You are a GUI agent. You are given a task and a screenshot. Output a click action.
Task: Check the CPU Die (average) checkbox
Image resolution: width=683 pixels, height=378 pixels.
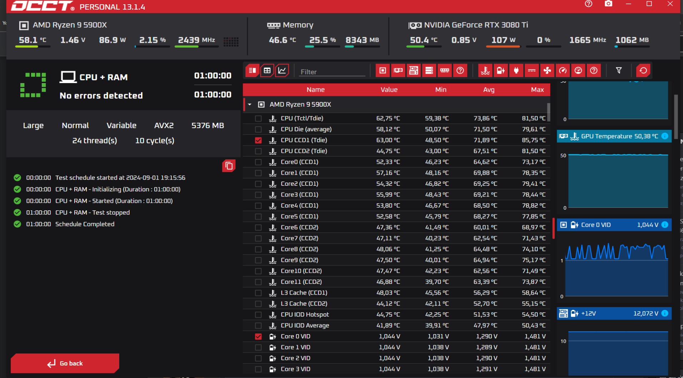coord(258,129)
